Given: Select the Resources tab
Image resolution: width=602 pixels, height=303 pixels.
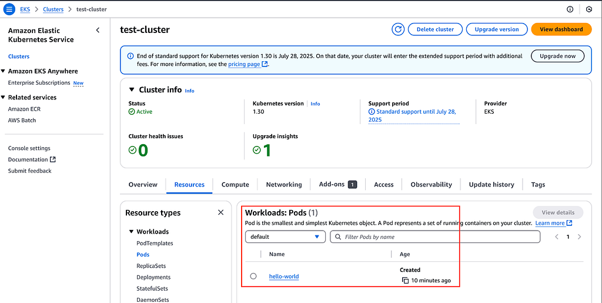Looking at the screenshot, I should (189, 184).
